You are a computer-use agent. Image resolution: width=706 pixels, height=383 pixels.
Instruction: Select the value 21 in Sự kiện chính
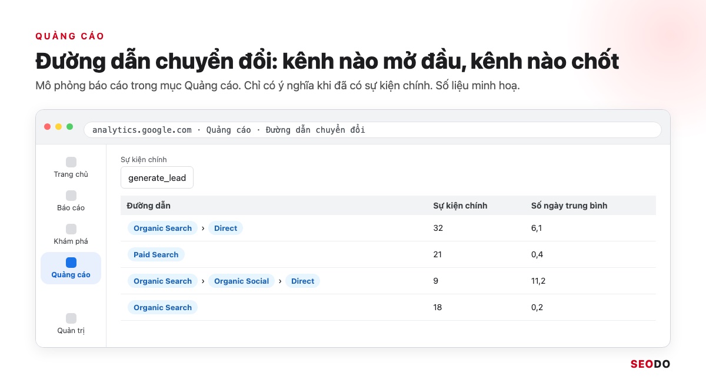437,254
